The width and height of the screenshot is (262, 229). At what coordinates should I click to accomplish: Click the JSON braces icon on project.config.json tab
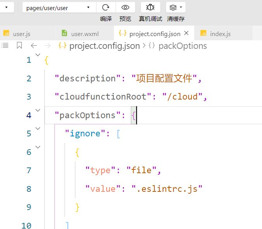pos(123,33)
